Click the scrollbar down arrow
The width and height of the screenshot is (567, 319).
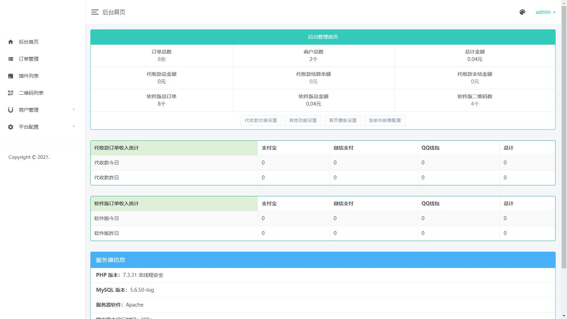coord(564,316)
